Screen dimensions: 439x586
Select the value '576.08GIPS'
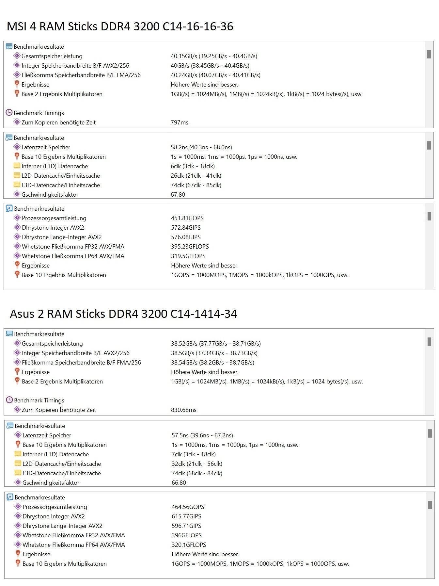click(x=186, y=237)
